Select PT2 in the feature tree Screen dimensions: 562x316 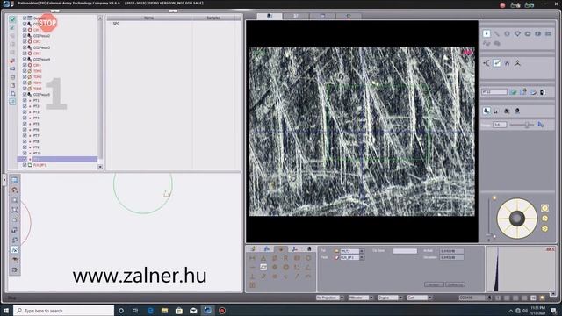click(36, 106)
